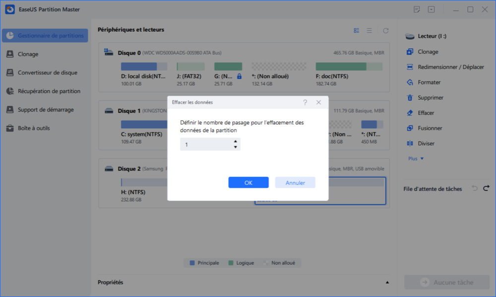496x297 pixels.
Task: Click the Diviser partition action
Action: point(410,144)
